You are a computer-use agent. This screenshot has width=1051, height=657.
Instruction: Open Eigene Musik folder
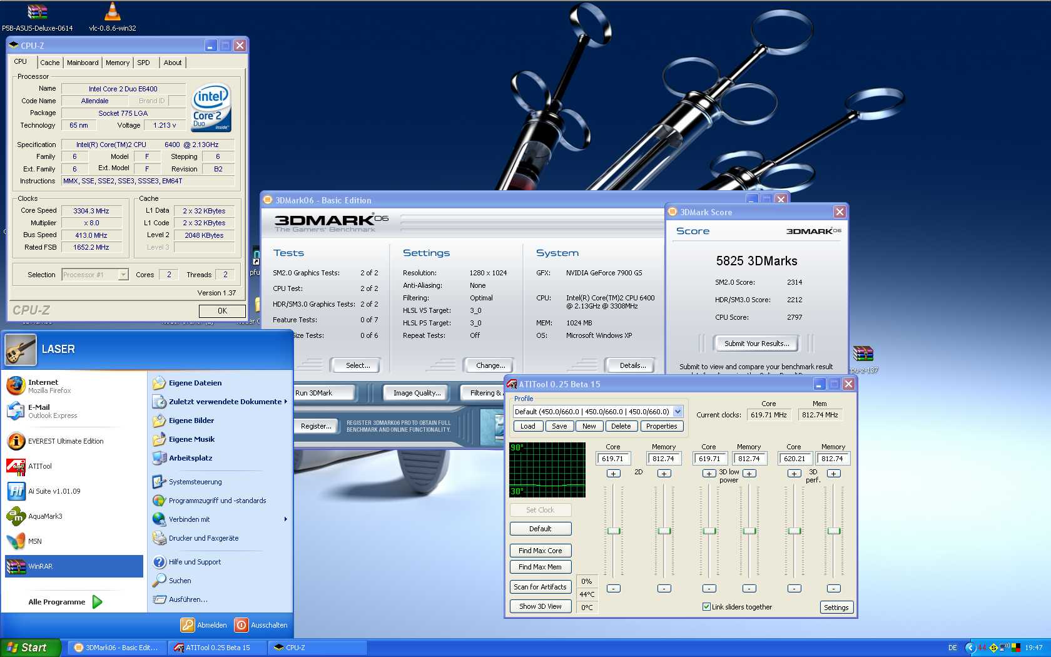point(191,439)
